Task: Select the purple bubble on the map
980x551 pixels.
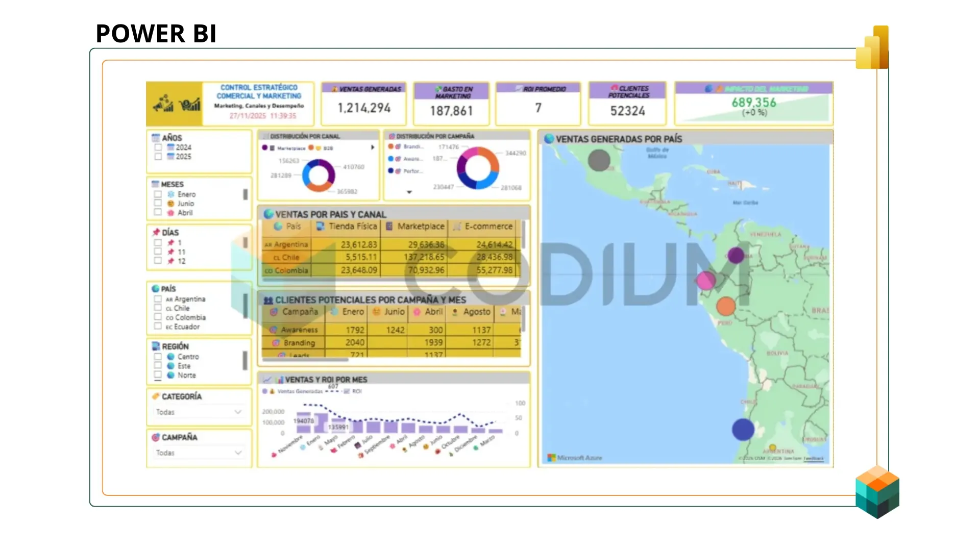Action: coord(736,255)
